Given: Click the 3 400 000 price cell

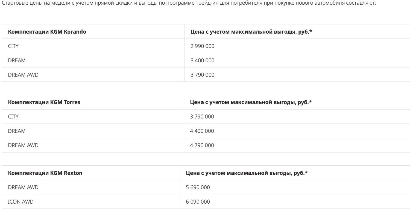Looking at the screenshot, I should pos(203,60).
